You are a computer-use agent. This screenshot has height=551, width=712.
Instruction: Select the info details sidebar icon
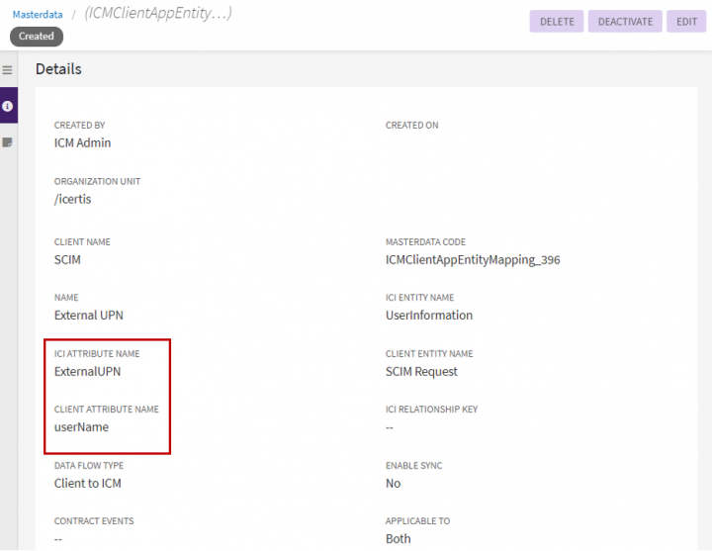[8, 105]
